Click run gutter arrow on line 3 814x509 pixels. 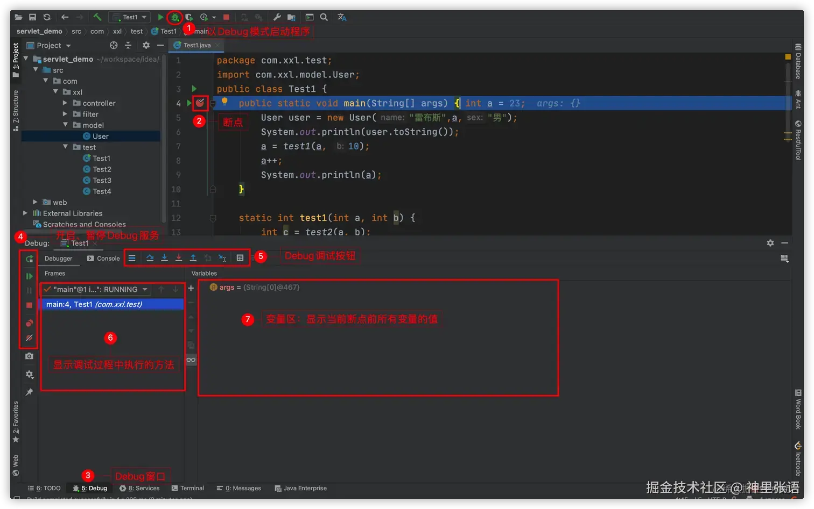(x=194, y=89)
